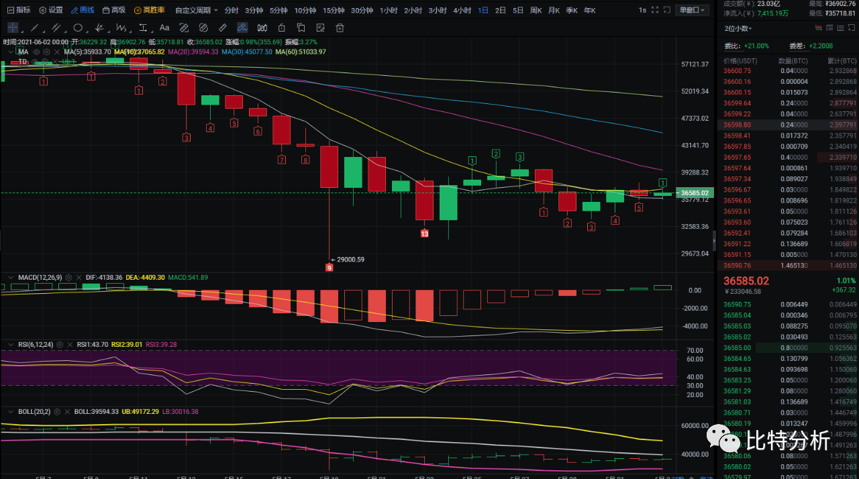Click the edit note icon in the drawing toolbar
Screen dimensions: 859x479
point(321,28)
